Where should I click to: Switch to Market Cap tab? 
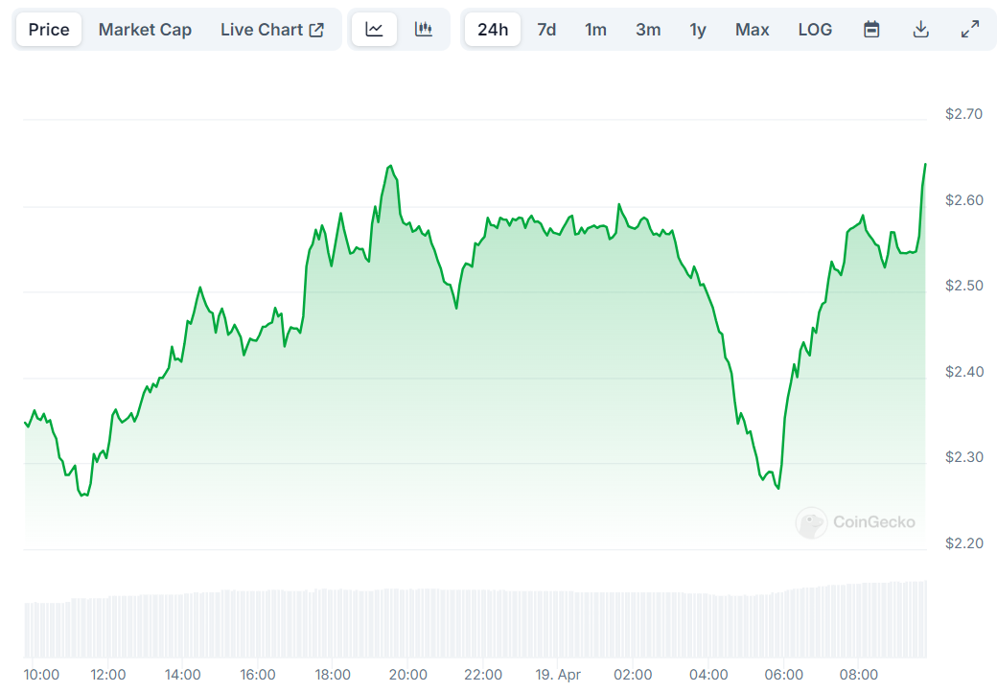pyautogui.click(x=145, y=30)
